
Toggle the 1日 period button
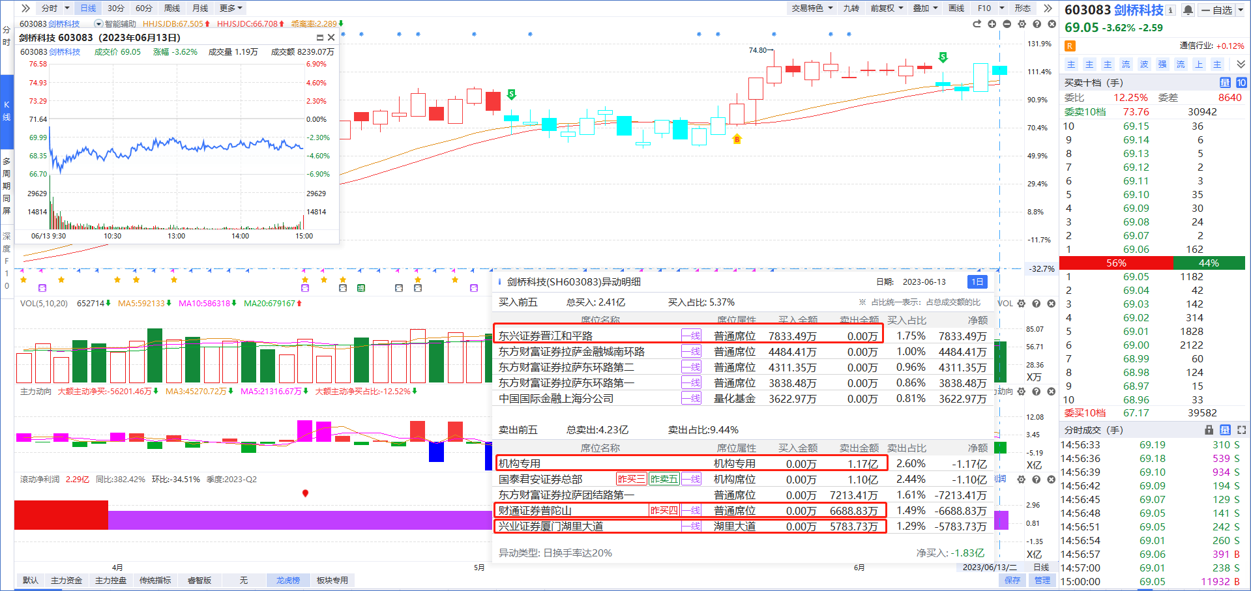977,282
